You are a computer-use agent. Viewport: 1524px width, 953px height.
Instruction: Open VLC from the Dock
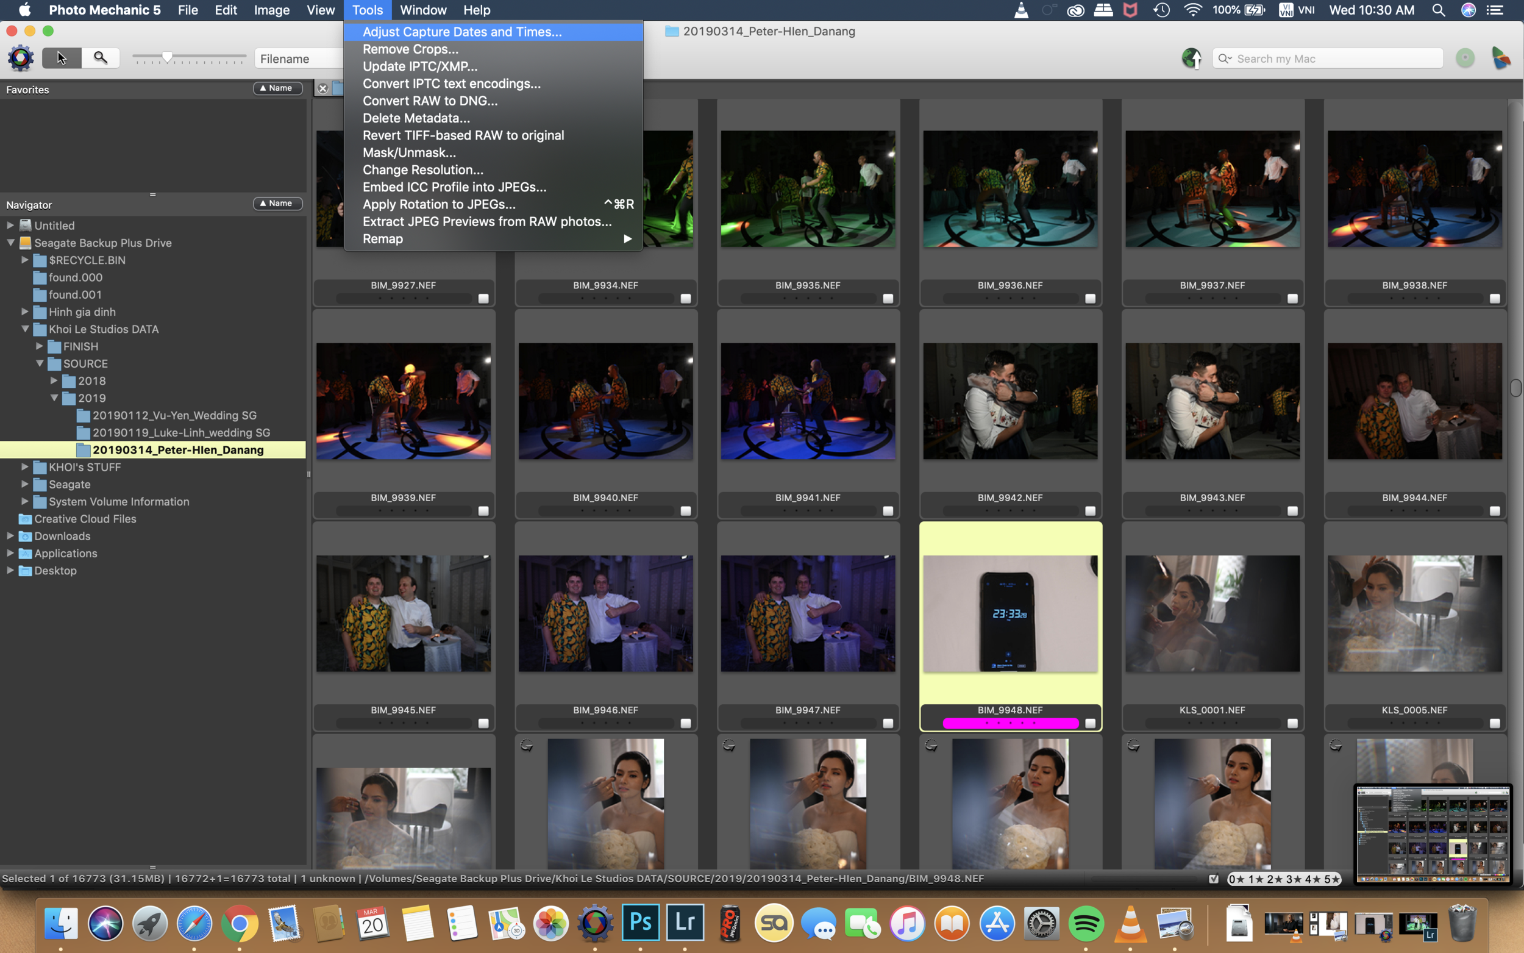click(x=1130, y=923)
